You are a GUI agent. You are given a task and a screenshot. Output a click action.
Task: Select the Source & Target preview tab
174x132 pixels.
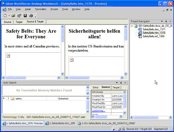tap(35, 21)
